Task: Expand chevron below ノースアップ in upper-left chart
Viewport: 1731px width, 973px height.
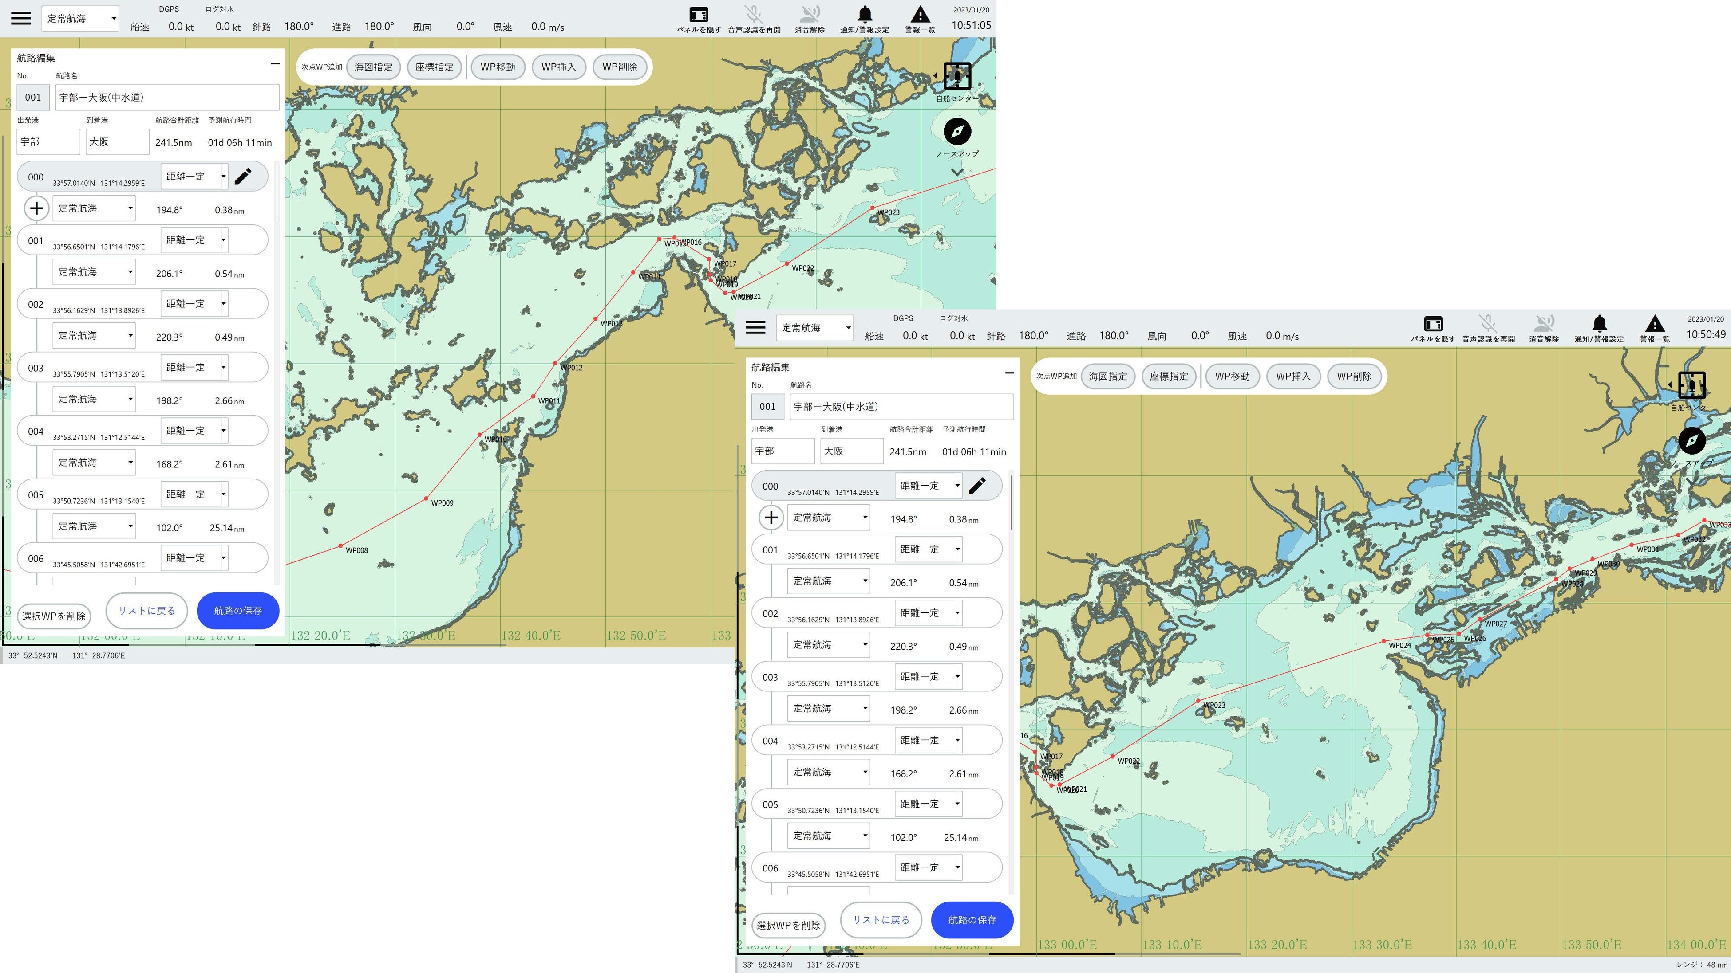Action: click(x=957, y=172)
